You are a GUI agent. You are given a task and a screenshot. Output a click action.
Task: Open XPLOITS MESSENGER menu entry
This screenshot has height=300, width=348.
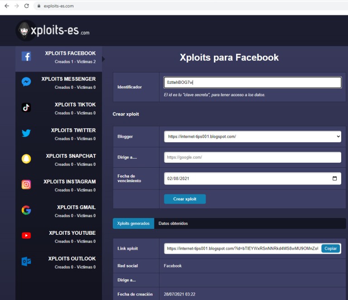(x=58, y=85)
